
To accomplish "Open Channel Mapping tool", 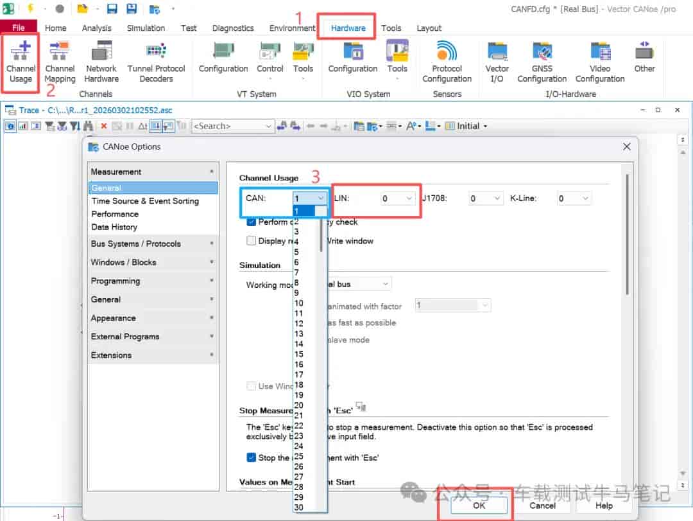I will pyautogui.click(x=60, y=62).
